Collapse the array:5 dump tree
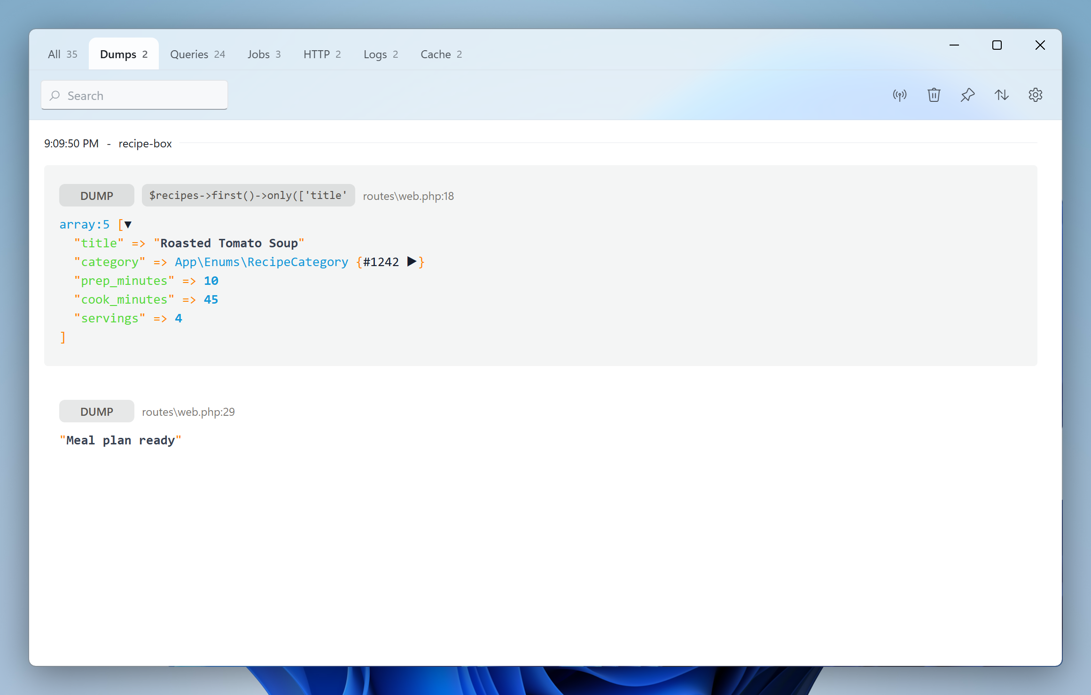 128,225
